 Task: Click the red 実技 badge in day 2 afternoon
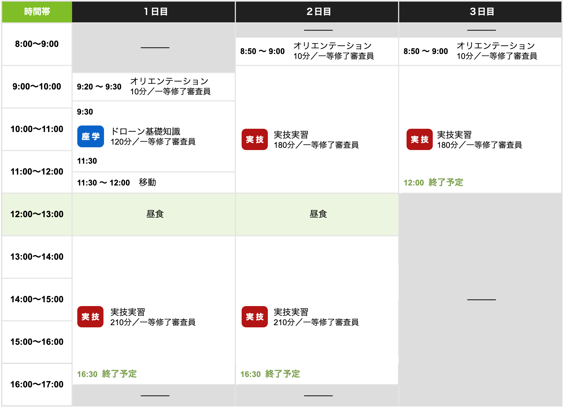(x=254, y=317)
